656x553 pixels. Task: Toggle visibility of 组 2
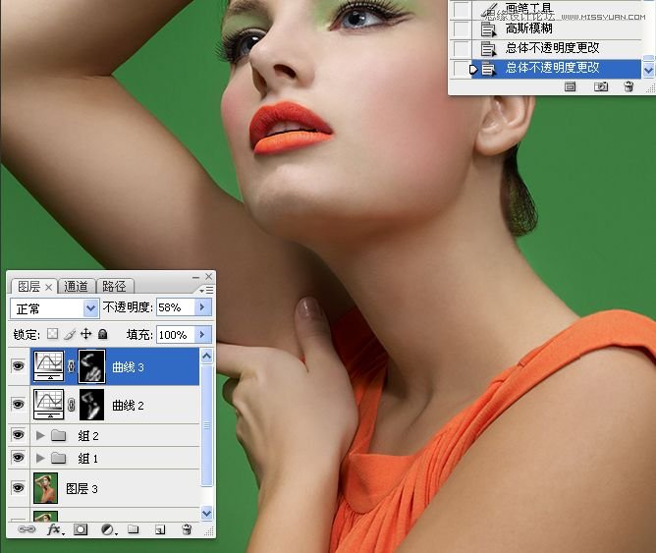[x=18, y=435]
